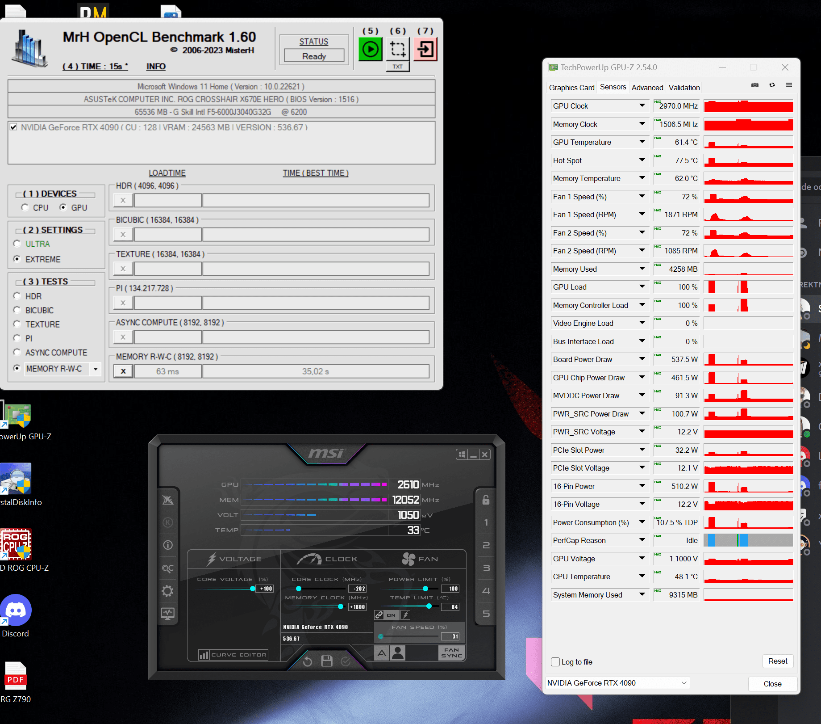The image size is (821, 724).
Task: Select Afterburner profile slot 3
Action: coord(486,568)
